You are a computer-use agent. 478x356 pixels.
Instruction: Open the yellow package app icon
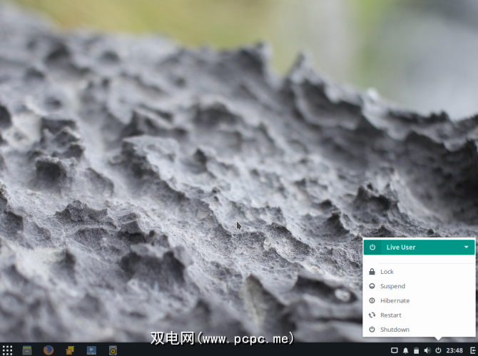[70, 350]
